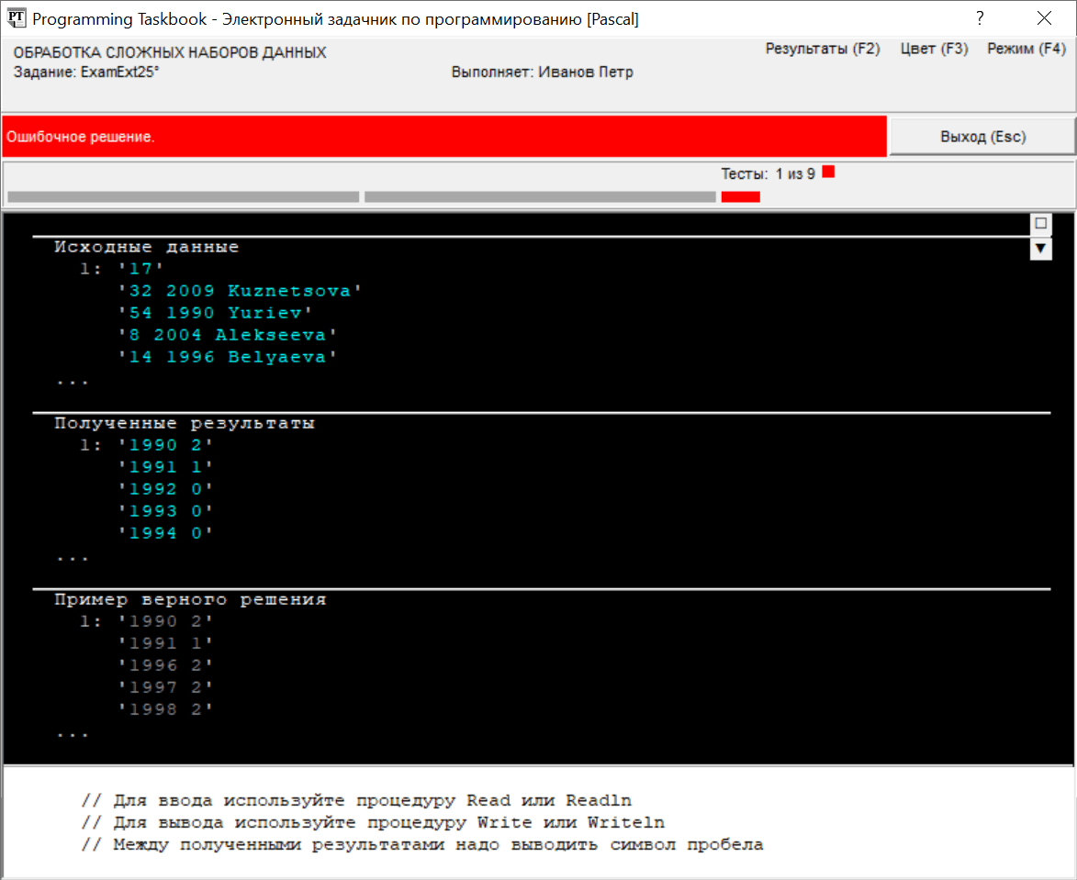Click the input line '32 2009 Kuznetsova'
The height and width of the screenshot is (880, 1077).
240,291
